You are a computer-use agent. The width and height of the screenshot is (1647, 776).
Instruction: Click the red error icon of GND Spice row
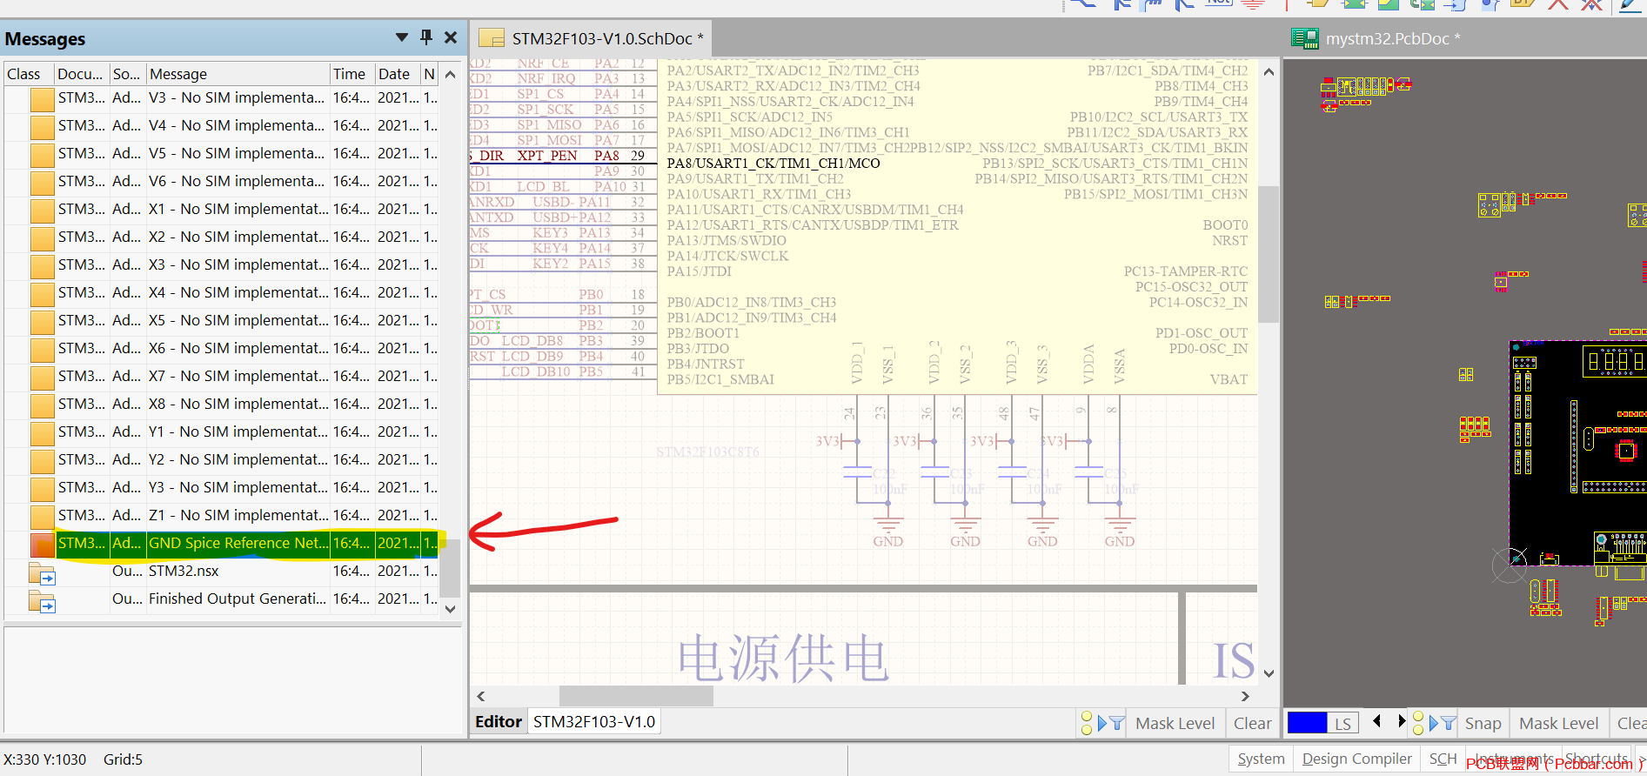click(x=42, y=545)
